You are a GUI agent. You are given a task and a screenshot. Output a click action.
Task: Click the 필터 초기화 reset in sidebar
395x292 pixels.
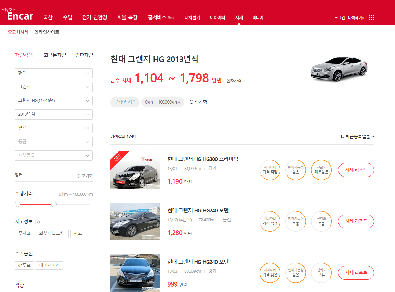[x=85, y=175]
